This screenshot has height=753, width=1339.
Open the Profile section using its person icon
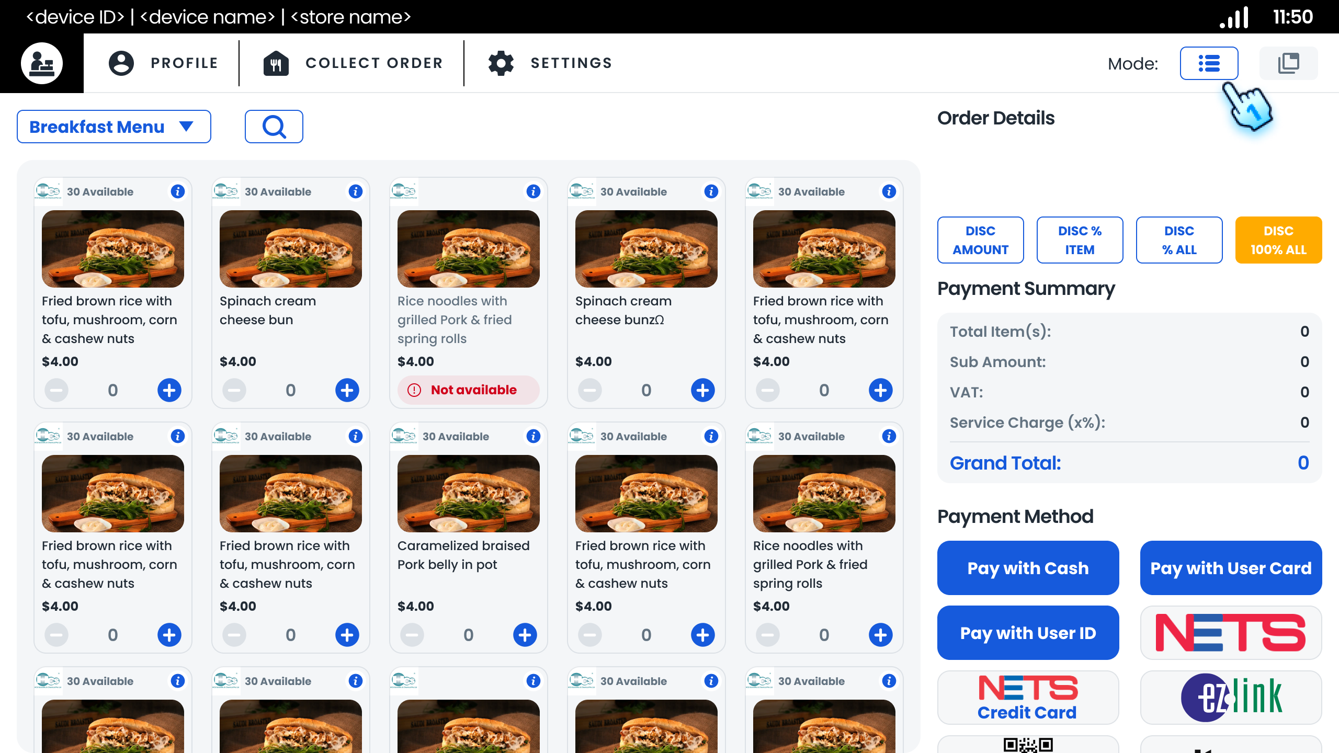[121, 63]
